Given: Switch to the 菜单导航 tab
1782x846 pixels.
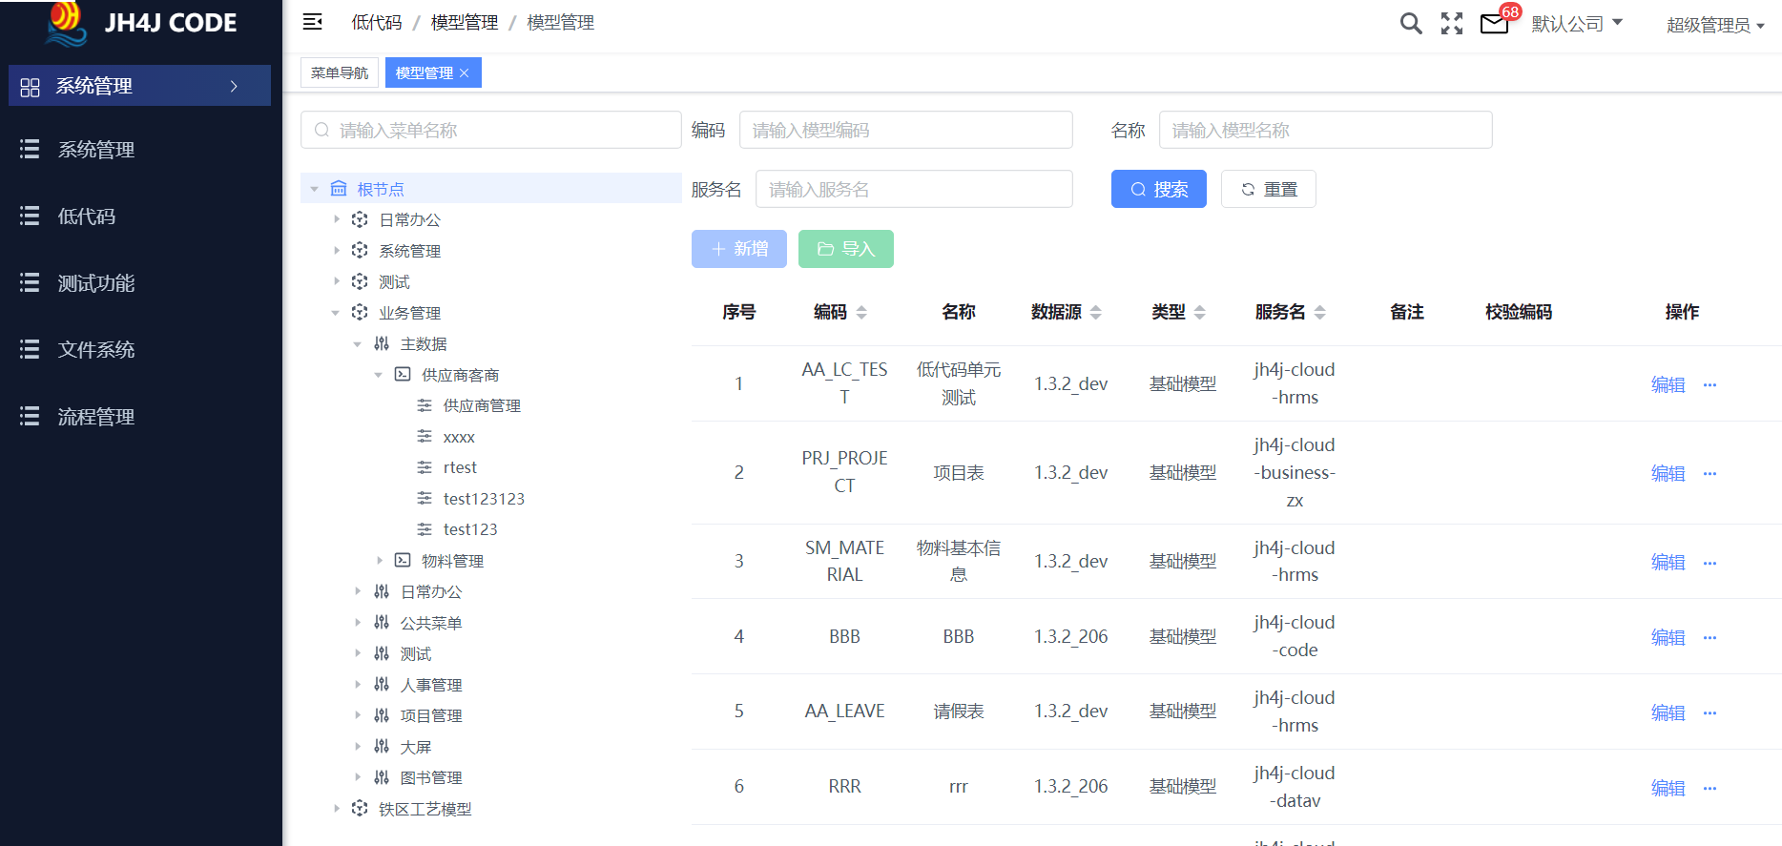Looking at the screenshot, I should tap(340, 72).
